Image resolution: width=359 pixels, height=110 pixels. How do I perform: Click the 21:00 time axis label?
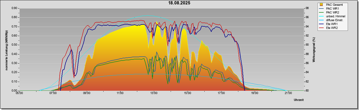point(288,93)
